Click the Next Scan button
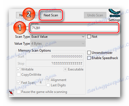This screenshot has height=106, width=129. [x=51, y=15]
